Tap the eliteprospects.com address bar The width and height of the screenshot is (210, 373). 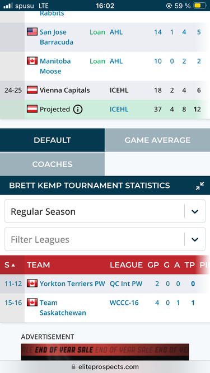point(105,367)
